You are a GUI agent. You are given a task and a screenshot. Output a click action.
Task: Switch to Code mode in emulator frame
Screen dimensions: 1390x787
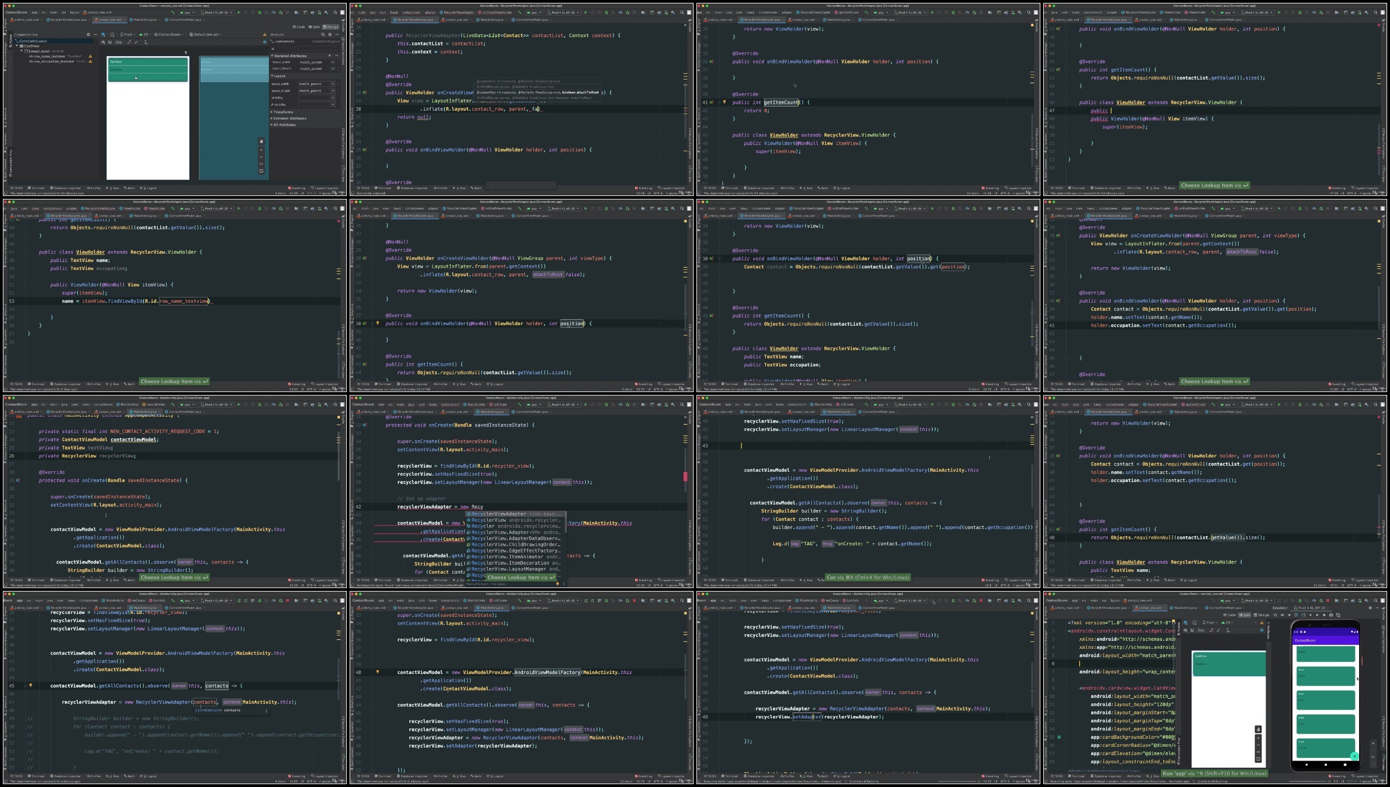[1230, 615]
